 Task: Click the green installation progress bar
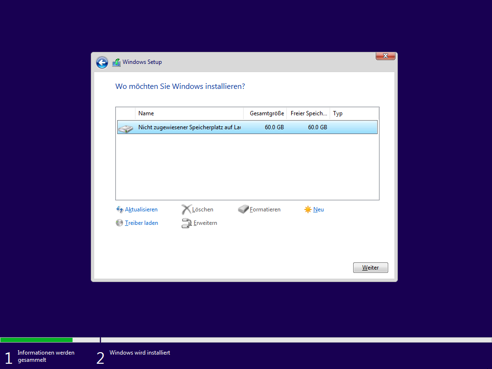[x=36, y=340]
